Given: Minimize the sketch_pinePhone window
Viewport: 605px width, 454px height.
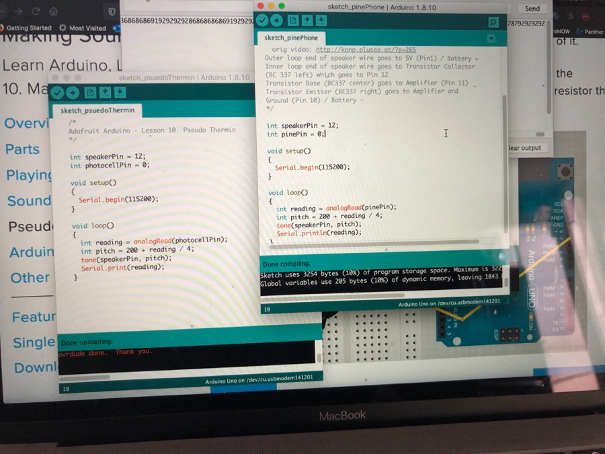Looking at the screenshot, I should pos(271,6).
